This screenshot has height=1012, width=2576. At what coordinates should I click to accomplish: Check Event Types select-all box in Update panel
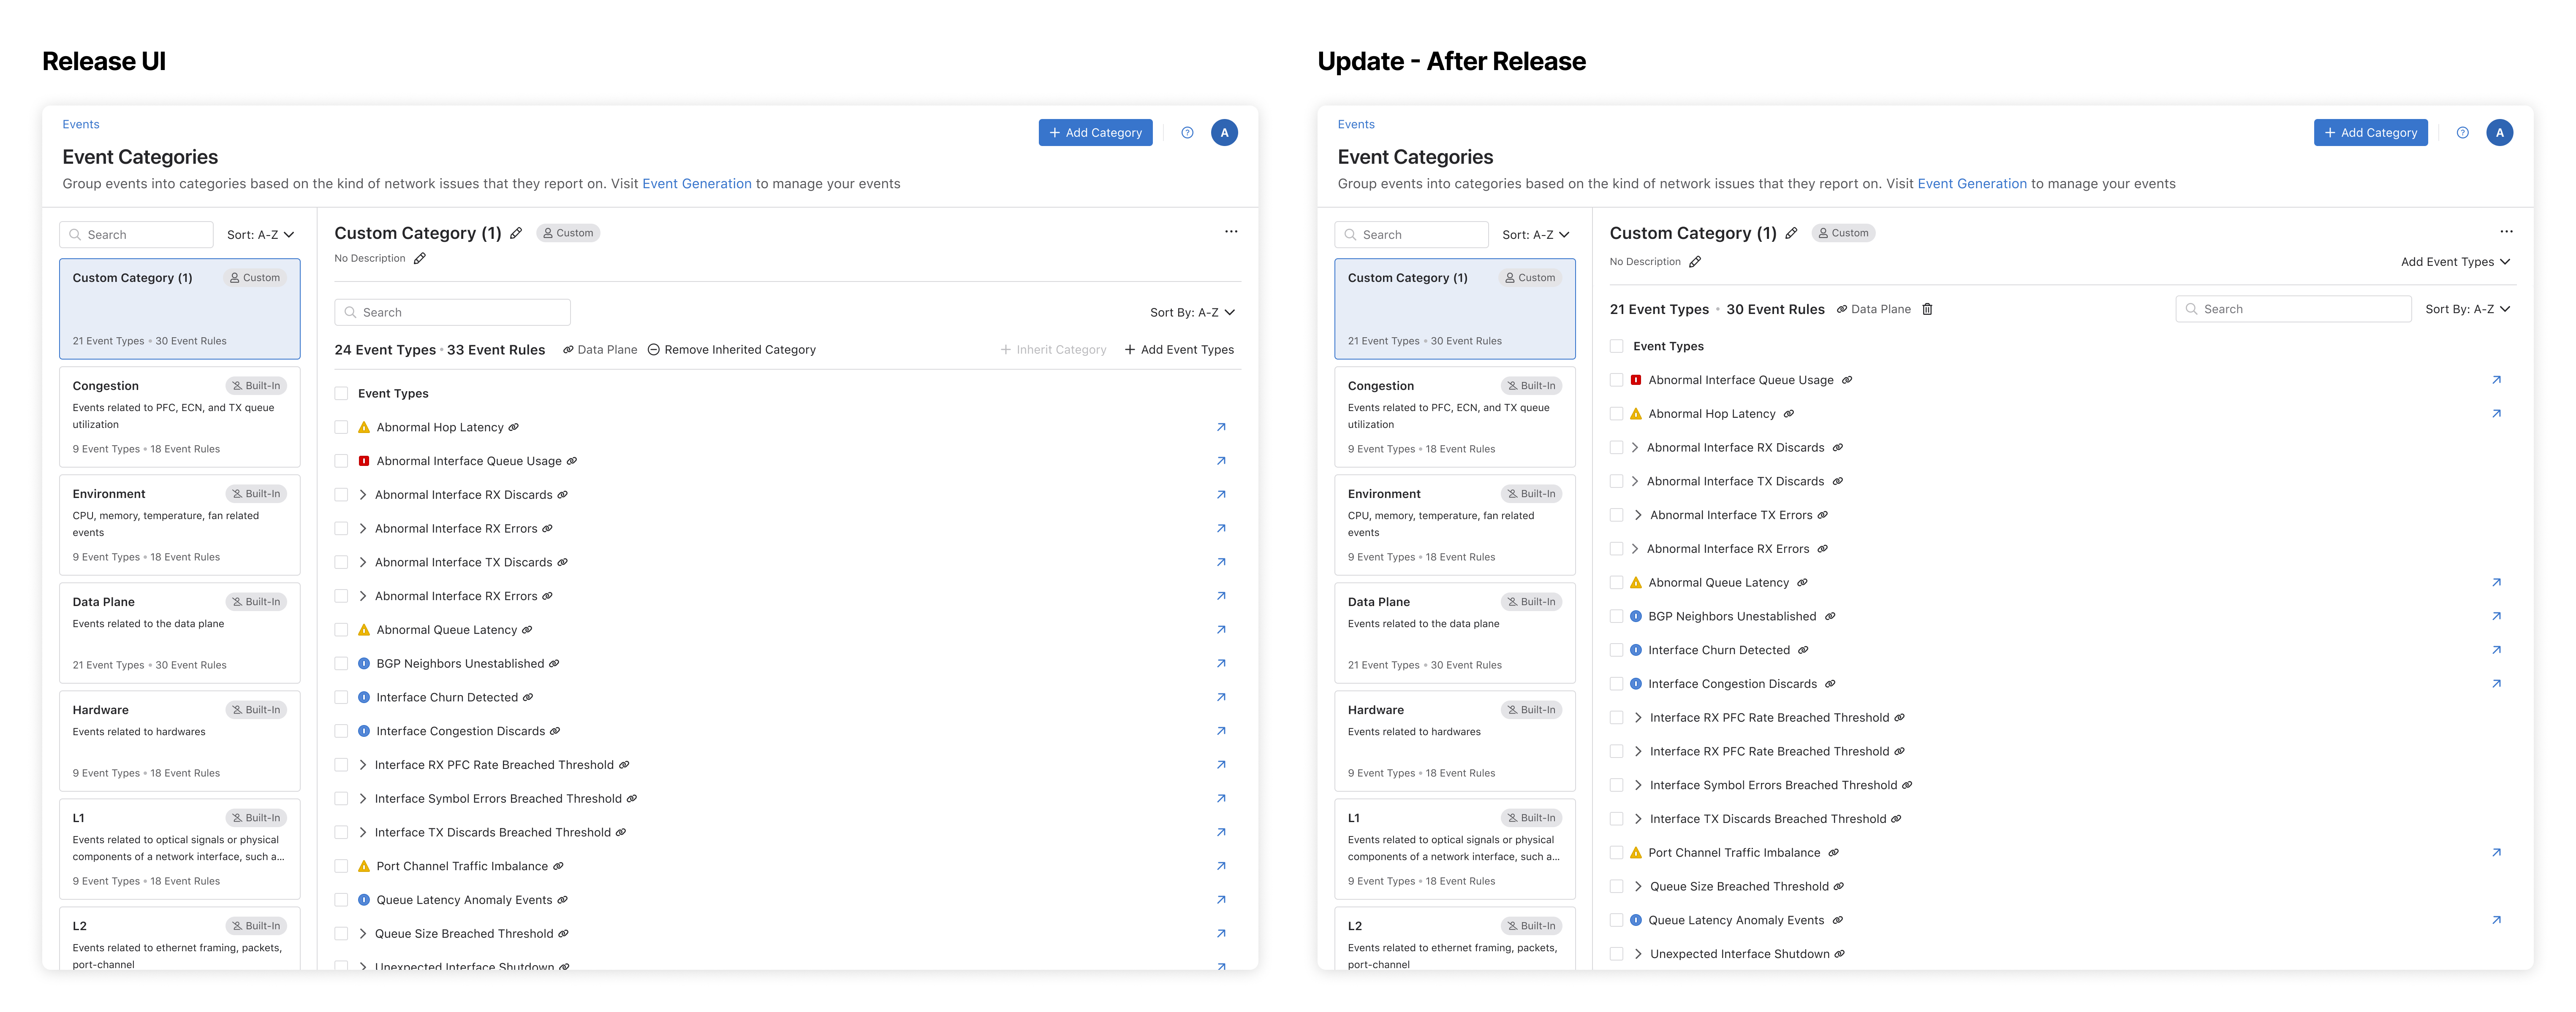(1616, 346)
